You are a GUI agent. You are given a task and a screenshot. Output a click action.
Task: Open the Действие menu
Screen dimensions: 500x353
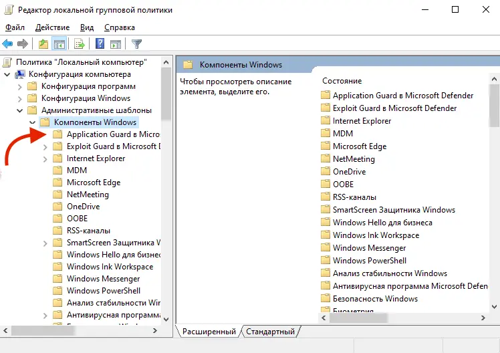(51, 27)
